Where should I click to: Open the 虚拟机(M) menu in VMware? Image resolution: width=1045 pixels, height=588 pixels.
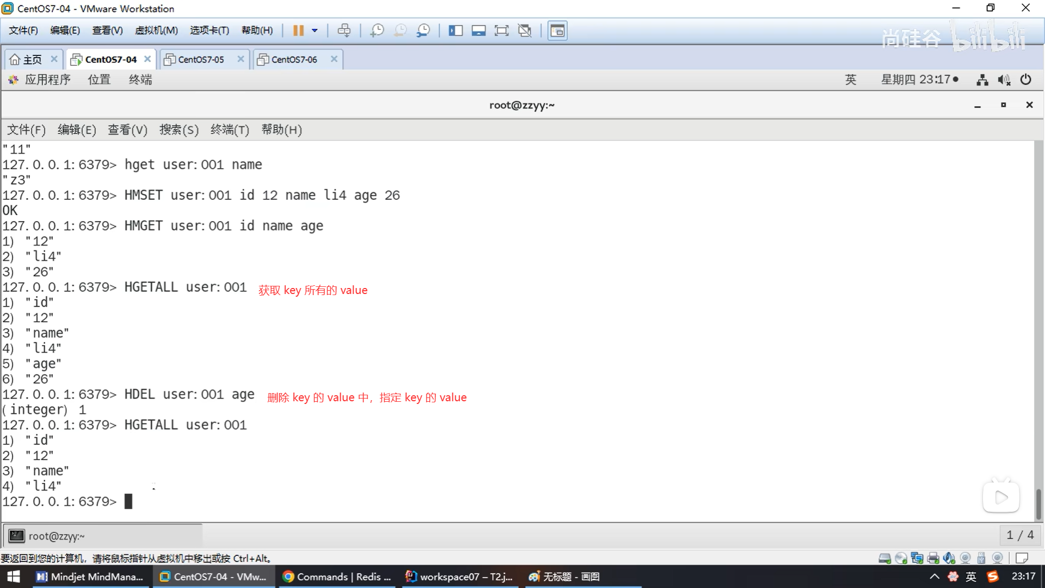coord(156,30)
